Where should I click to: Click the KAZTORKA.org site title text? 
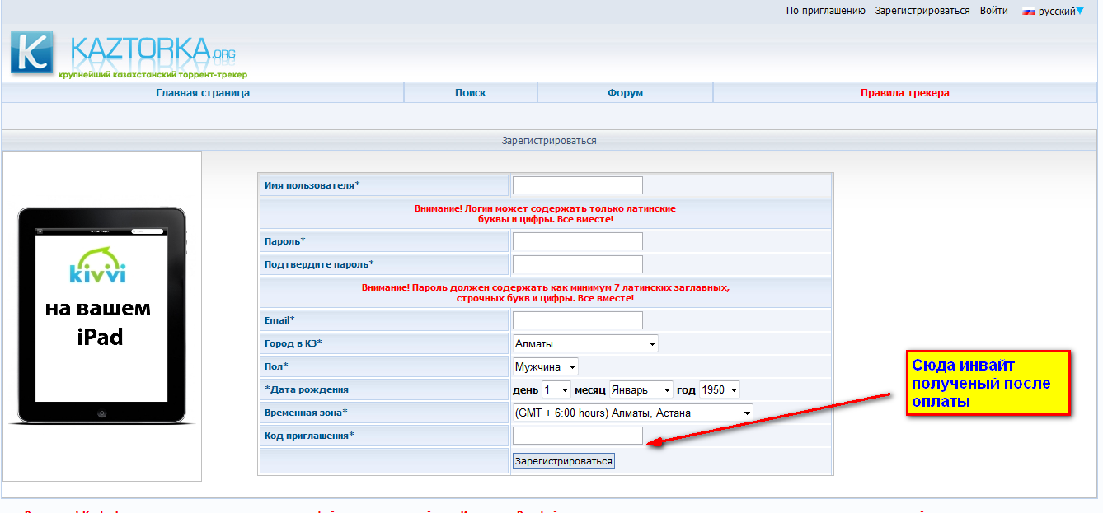(153, 50)
